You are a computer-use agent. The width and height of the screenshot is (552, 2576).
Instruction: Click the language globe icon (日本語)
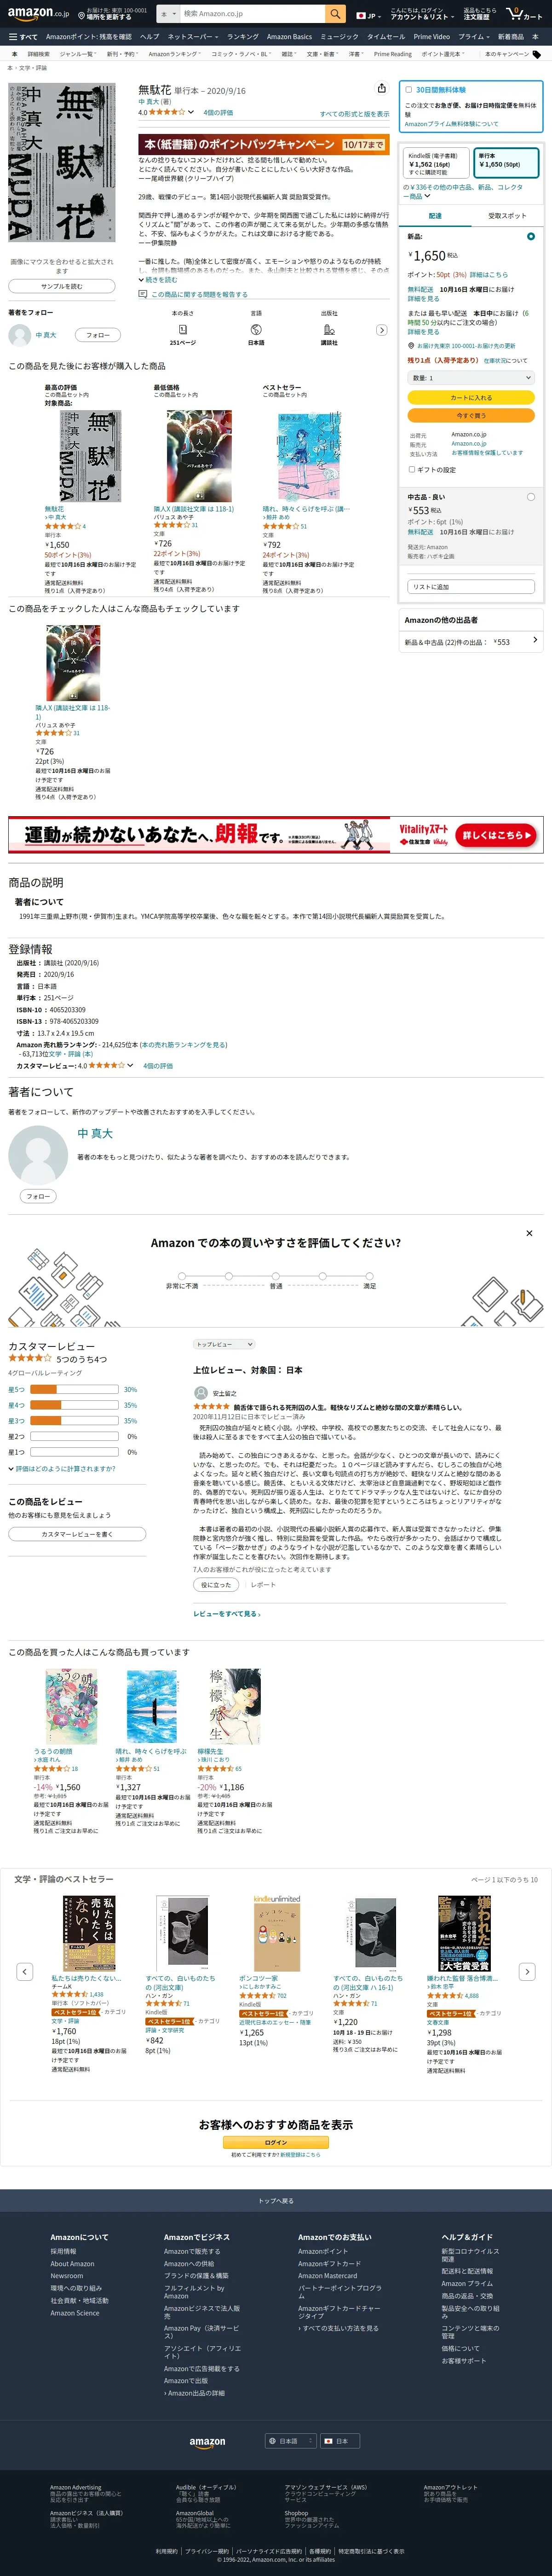pyautogui.click(x=256, y=329)
